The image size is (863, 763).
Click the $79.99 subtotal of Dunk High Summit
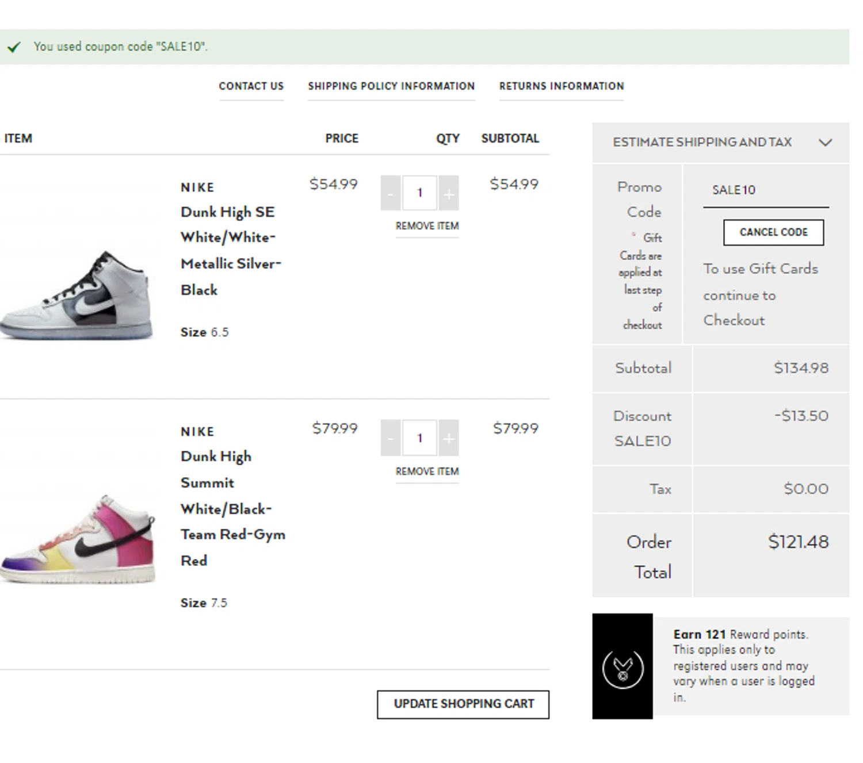point(515,428)
